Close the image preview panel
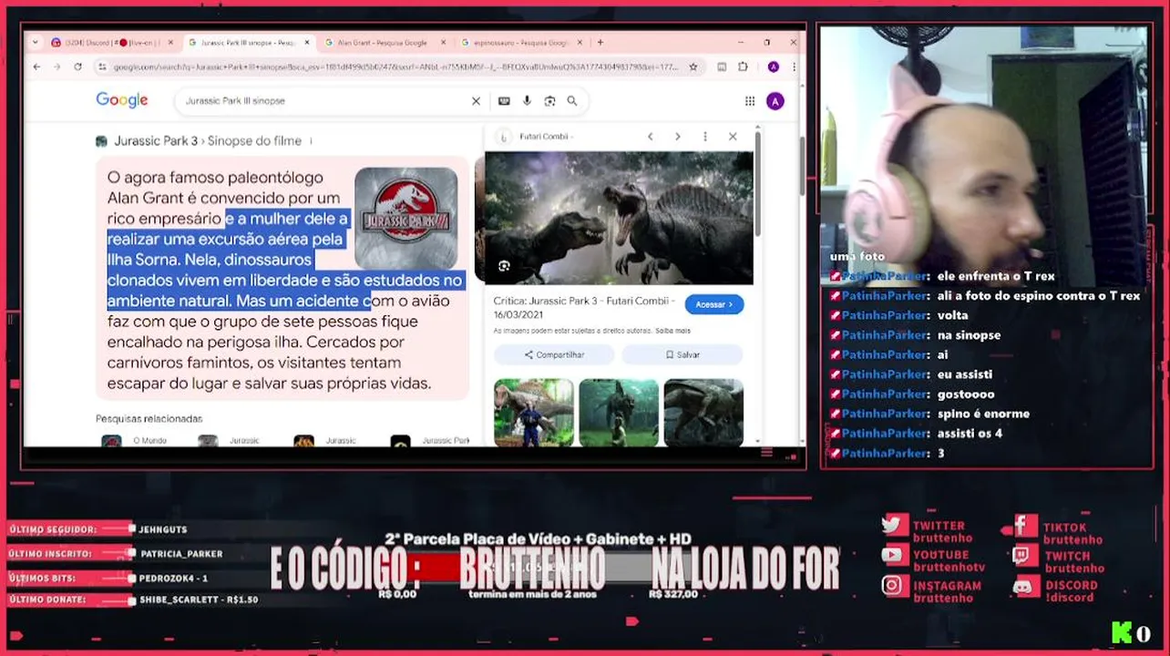This screenshot has height=656, width=1170. click(x=733, y=137)
